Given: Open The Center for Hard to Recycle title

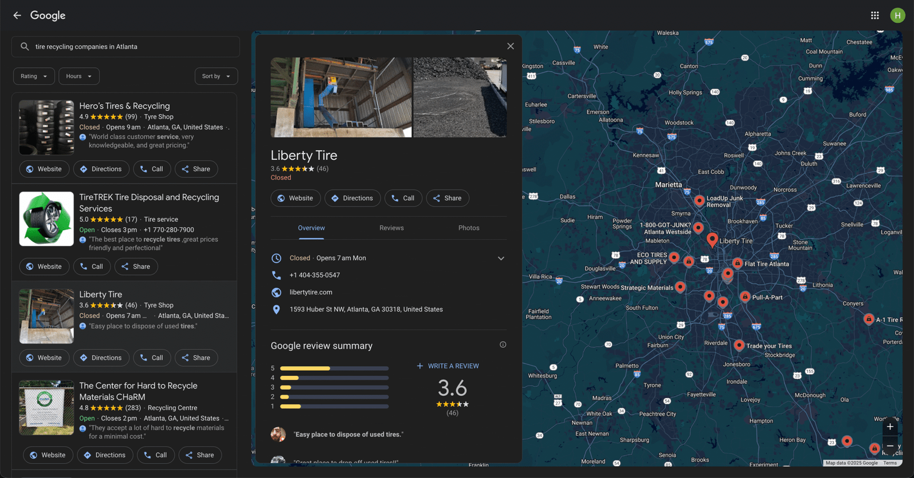Looking at the screenshot, I should [138, 391].
